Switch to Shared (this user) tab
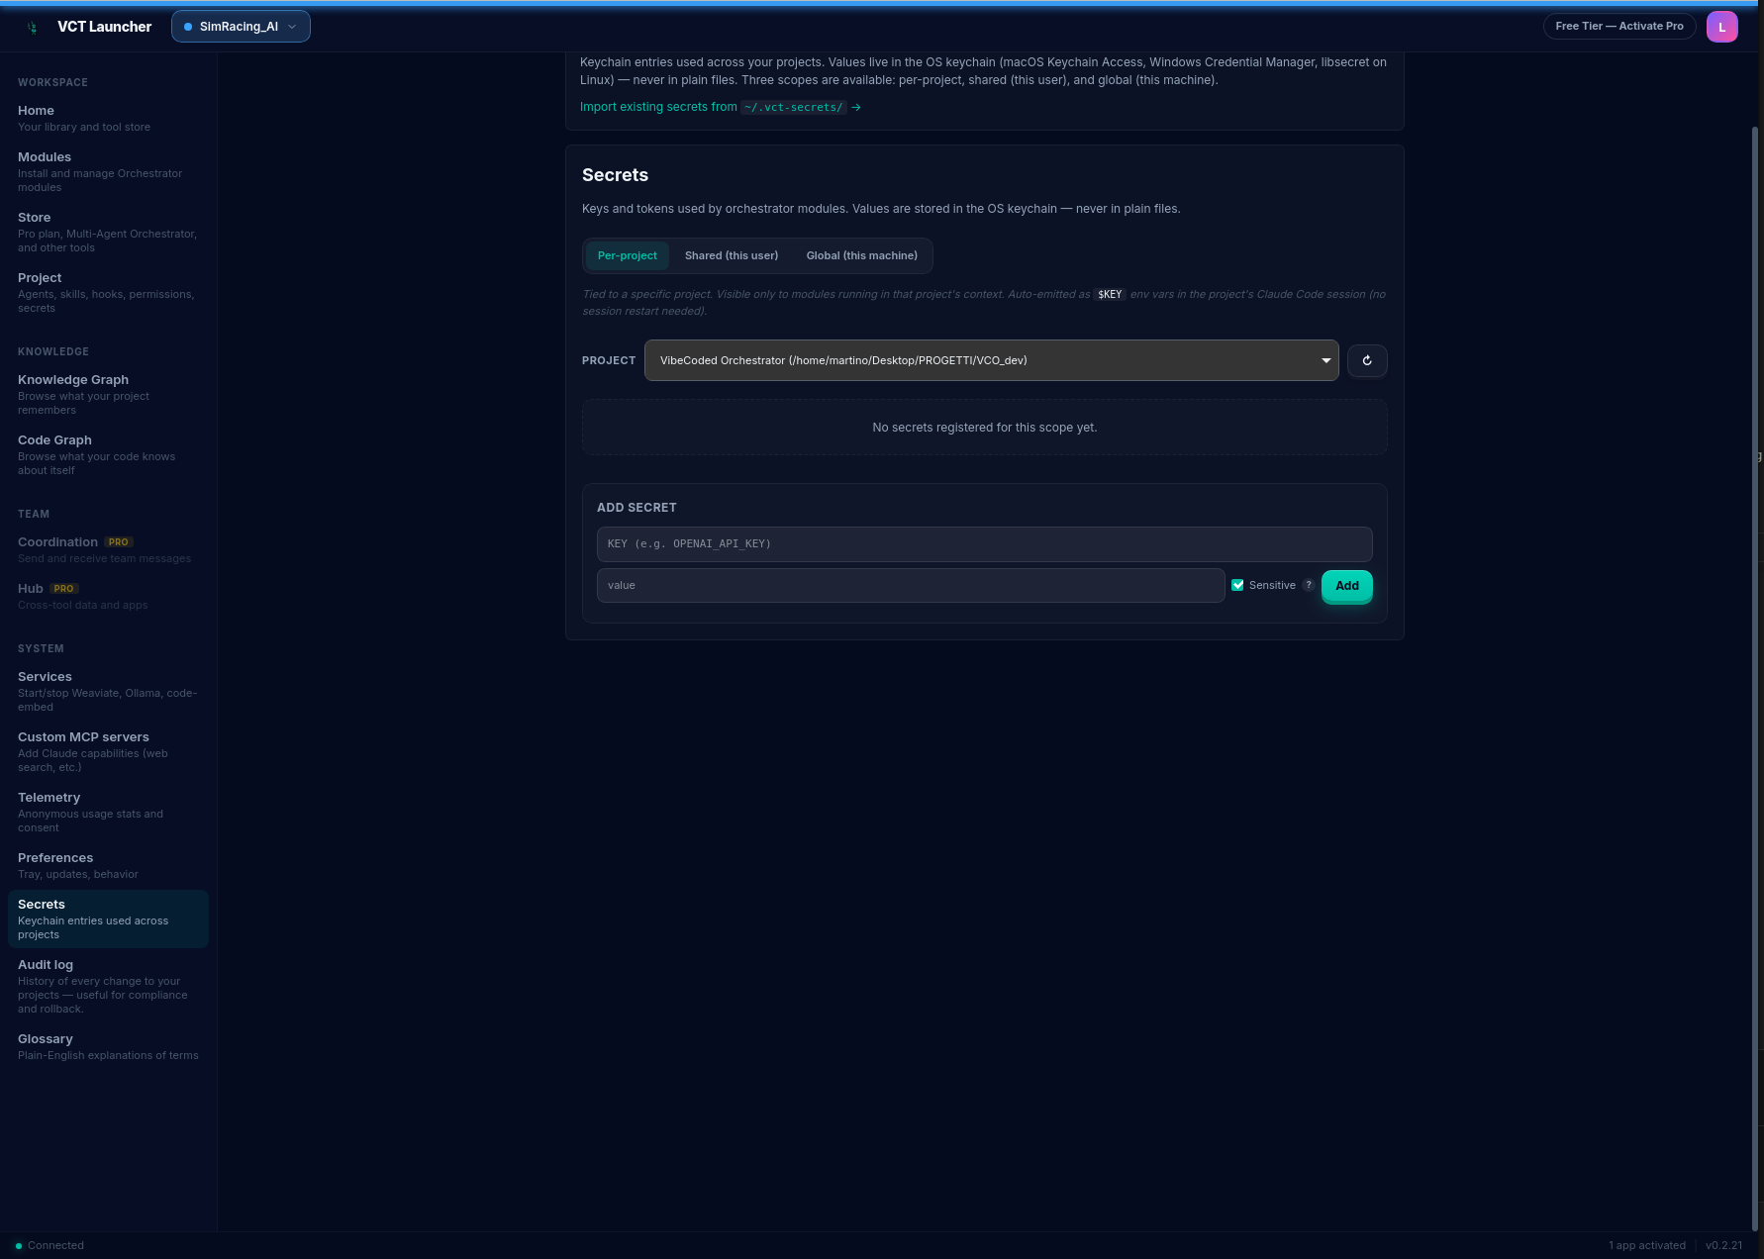The height and width of the screenshot is (1259, 1764). pos(732,255)
